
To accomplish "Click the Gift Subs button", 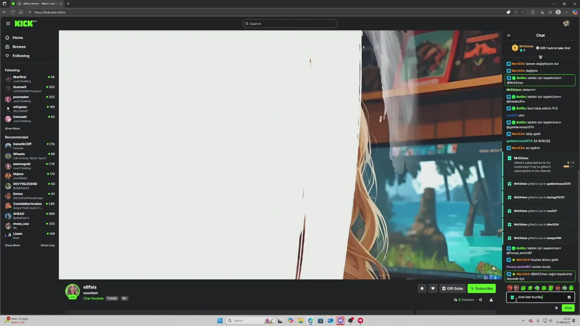I will click(x=453, y=288).
